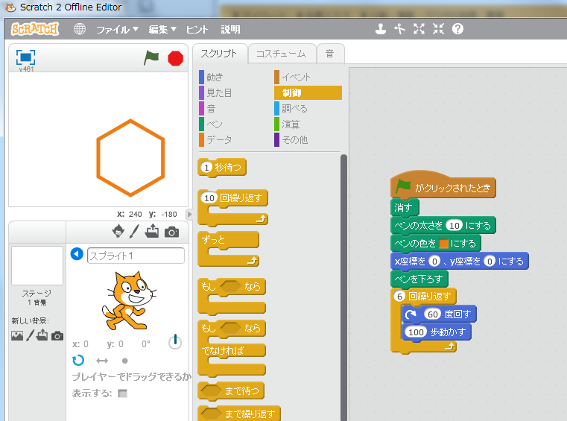Open the 編集 dropdown menu

[162, 30]
